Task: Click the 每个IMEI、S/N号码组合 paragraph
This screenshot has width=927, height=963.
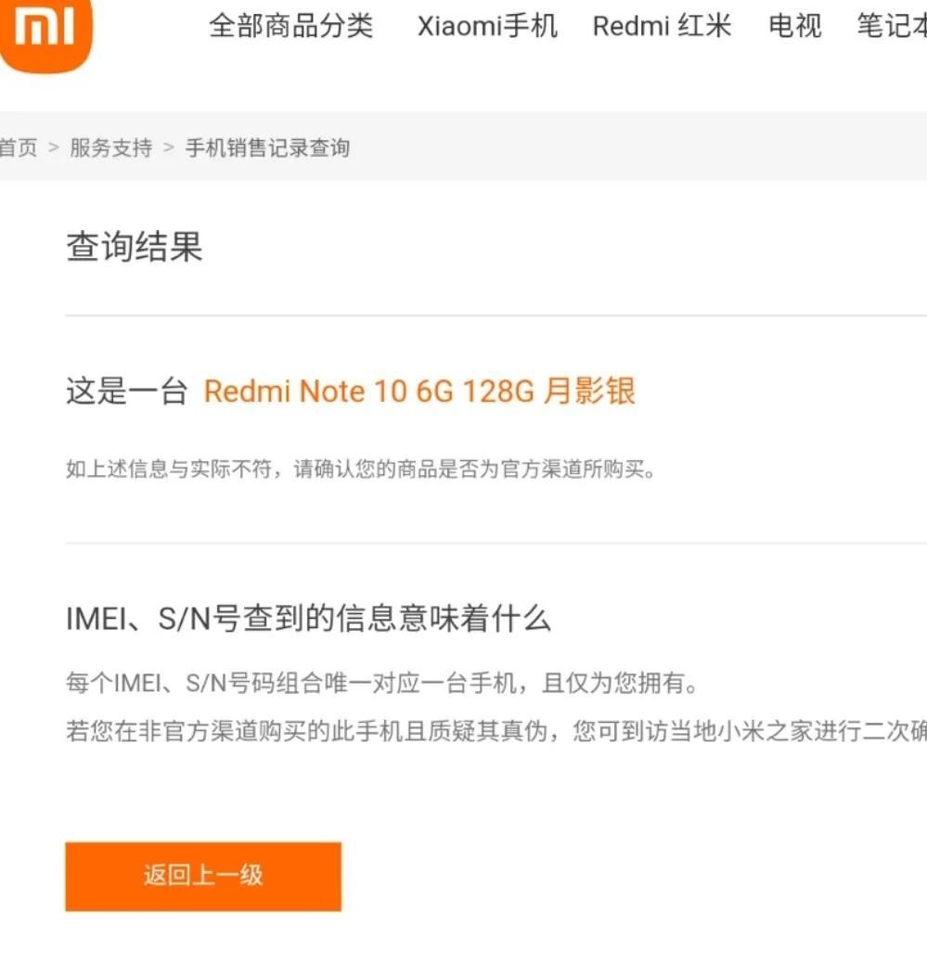Action: pyautogui.click(x=382, y=683)
